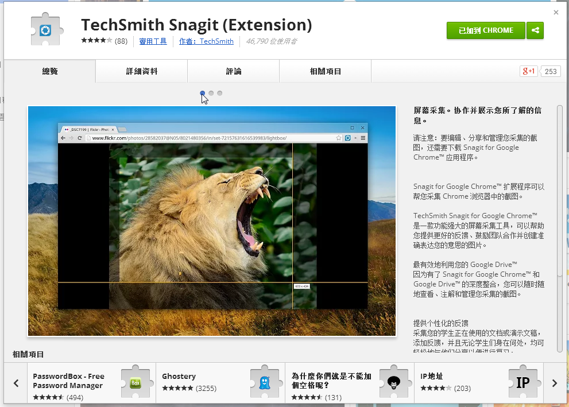Click the Ghostery blue ghost icon
Screen dimensions: 569x407
pyautogui.click(x=265, y=383)
